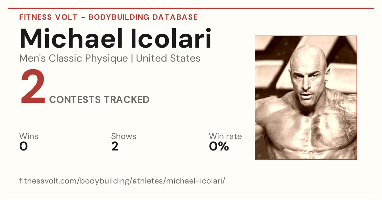382x200 pixels.
Task: Click the Contests Tracked label
Action: coord(99,100)
